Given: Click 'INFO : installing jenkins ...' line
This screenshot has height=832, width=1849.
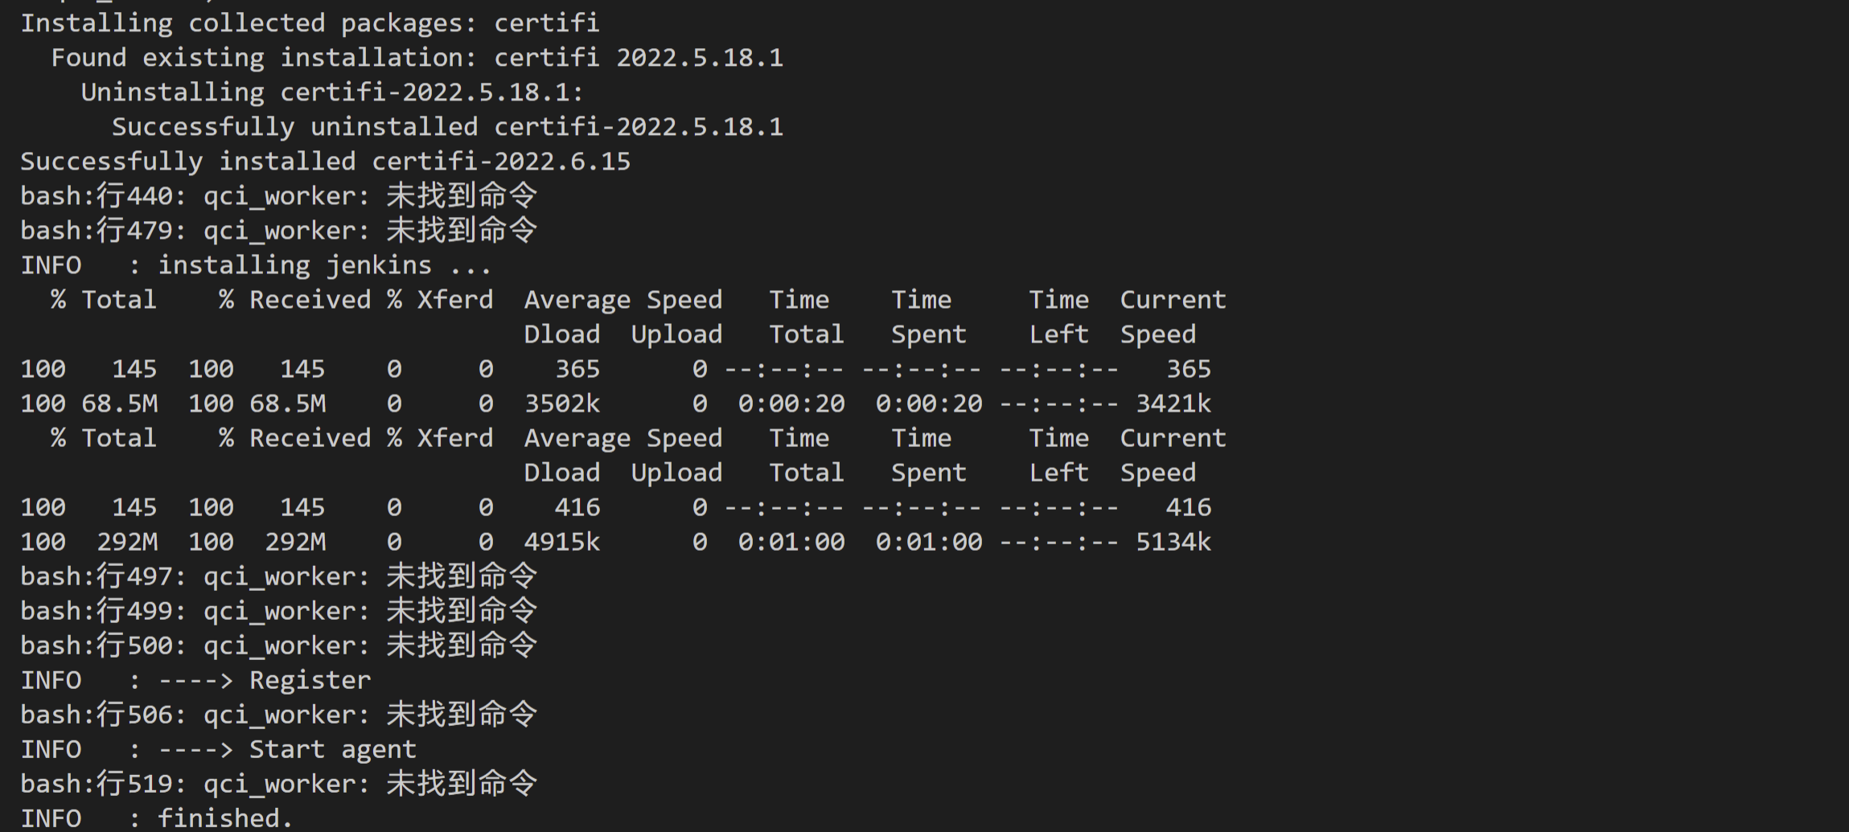Looking at the screenshot, I should pos(256,265).
